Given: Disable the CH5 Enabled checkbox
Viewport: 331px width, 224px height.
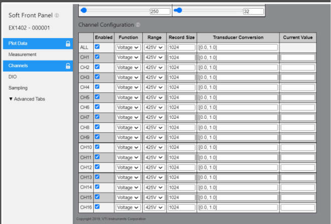Looking at the screenshot, I should point(97,97).
